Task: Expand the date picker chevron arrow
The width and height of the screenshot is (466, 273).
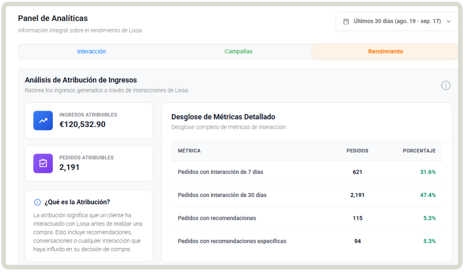Action: [x=449, y=21]
